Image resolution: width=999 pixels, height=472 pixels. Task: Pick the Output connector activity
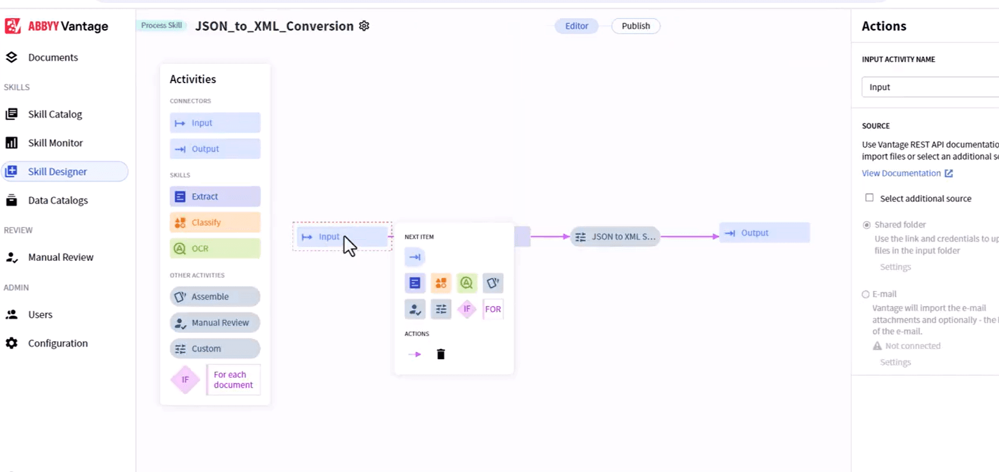(215, 148)
